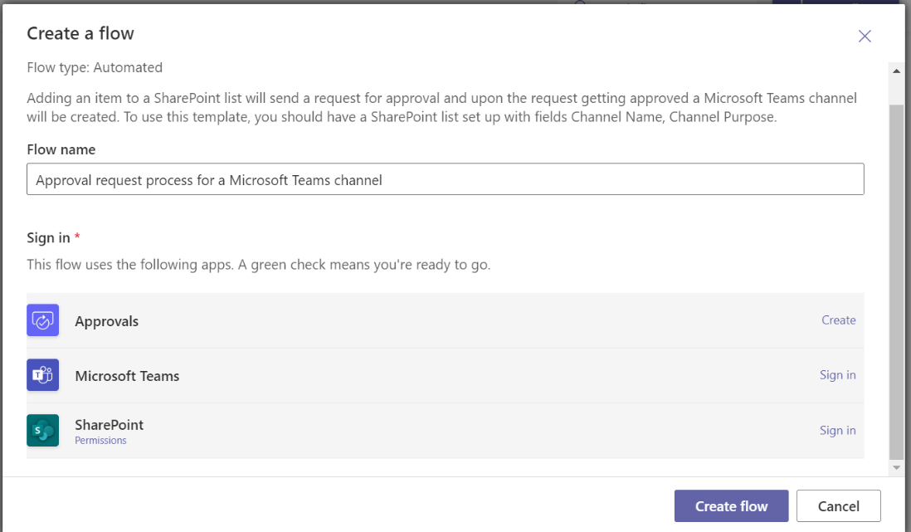
Task: Click the Microsoft Teams app icon
Action: point(42,375)
